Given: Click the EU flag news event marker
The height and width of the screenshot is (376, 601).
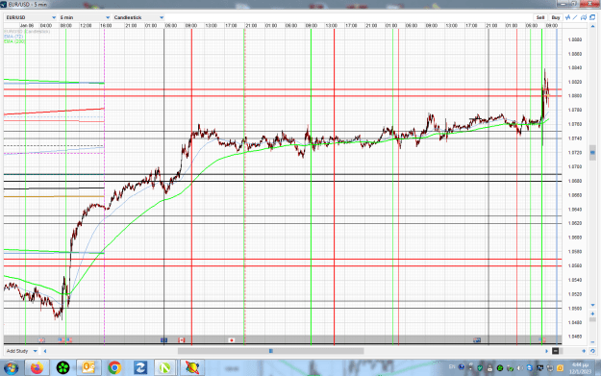Looking at the screenshot, I should (164, 340).
